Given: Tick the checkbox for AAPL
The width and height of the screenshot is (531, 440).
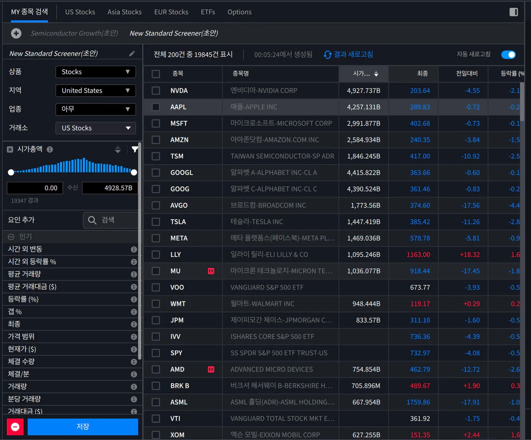Looking at the screenshot, I should click(156, 107).
